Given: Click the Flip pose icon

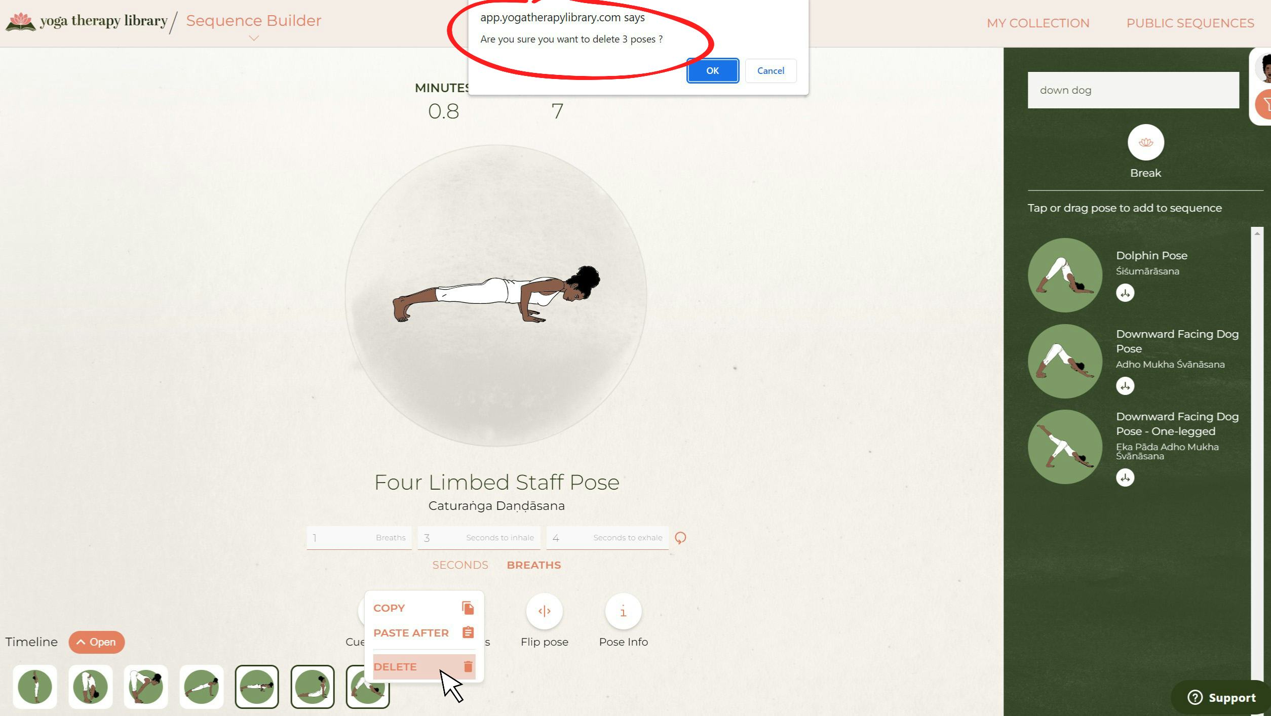Looking at the screenshot, I should pyautogui.click(x=544, y=611).
